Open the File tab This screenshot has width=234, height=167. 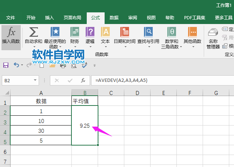(x=11, y=18)
